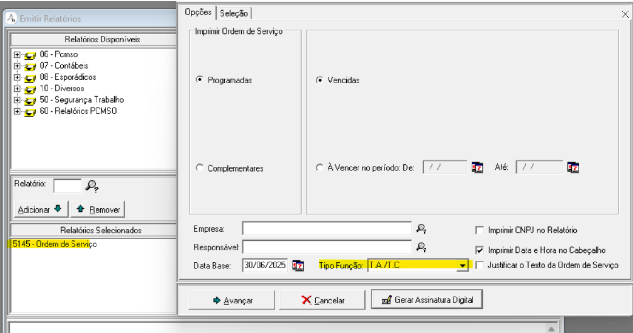Enable Imprimir CNPJ no Relatório checkbox
633x333 pixels.
(x=479, y=230)
